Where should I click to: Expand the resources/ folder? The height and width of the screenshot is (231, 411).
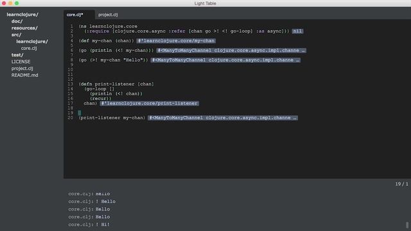click(24, 28)
